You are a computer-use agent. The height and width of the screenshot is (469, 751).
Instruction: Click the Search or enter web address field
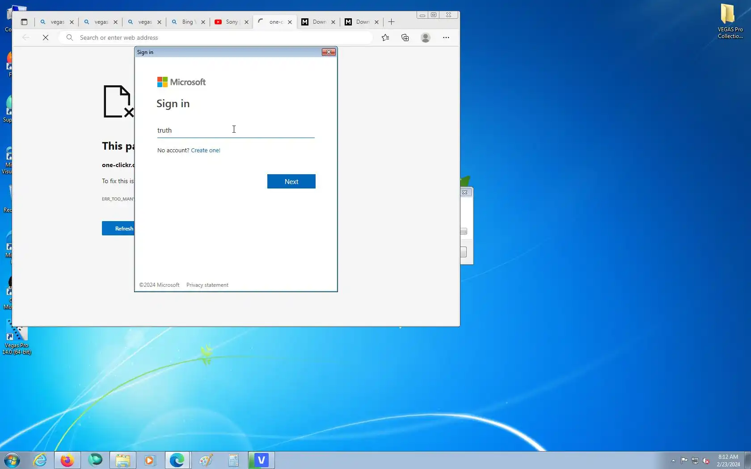215,38
